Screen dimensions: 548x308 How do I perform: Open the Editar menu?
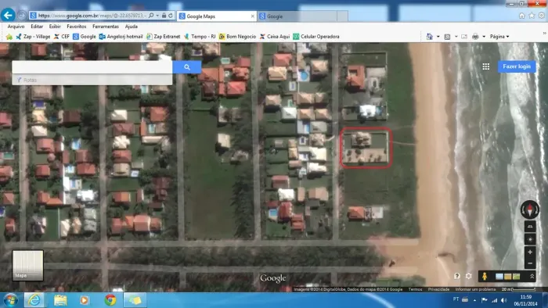pos(37,27)
